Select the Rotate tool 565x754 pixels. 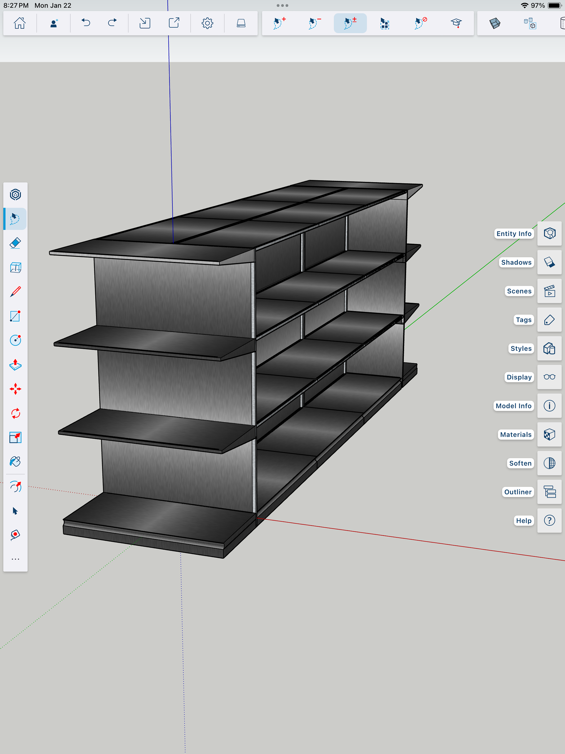coord(15,413)
